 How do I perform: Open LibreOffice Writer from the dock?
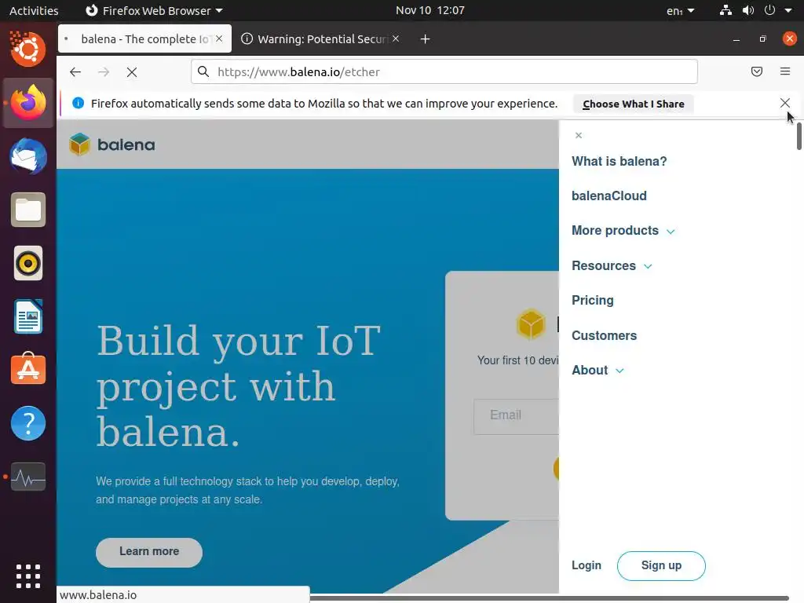[28, 317]
